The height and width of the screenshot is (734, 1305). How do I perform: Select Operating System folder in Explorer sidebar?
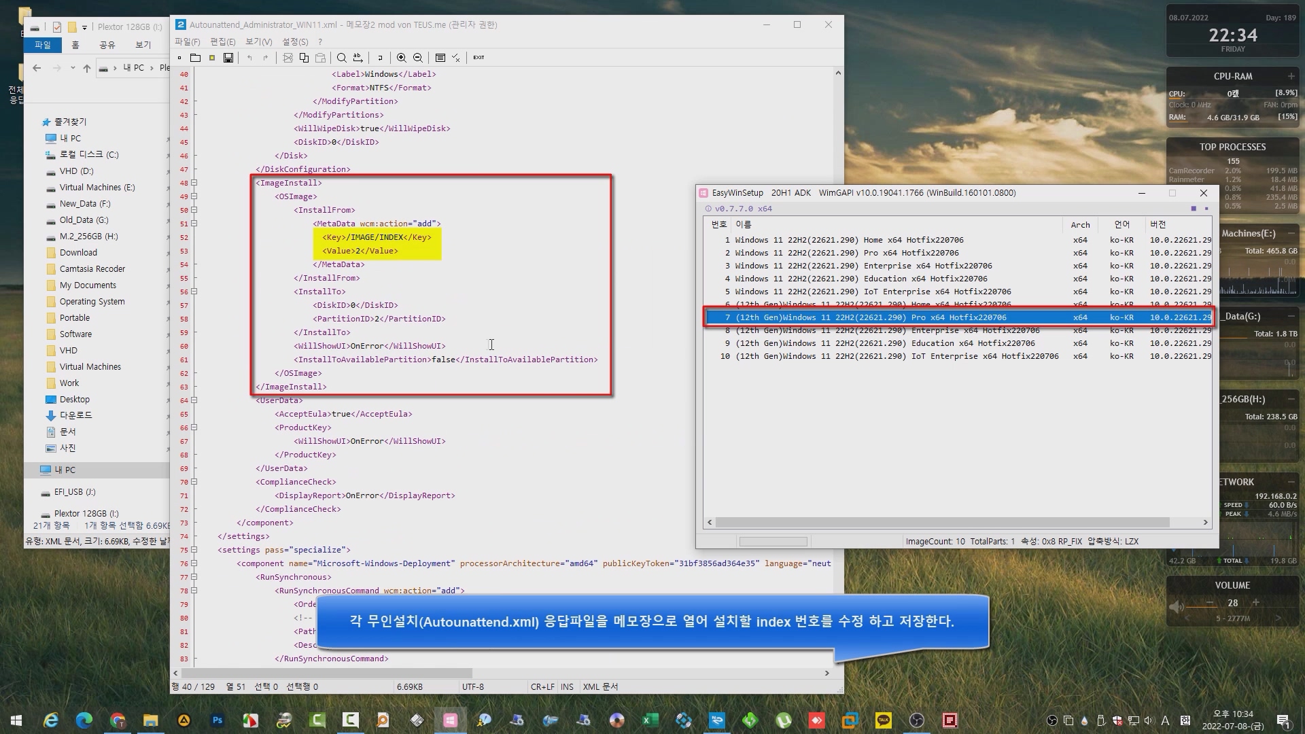click(92, 302)
